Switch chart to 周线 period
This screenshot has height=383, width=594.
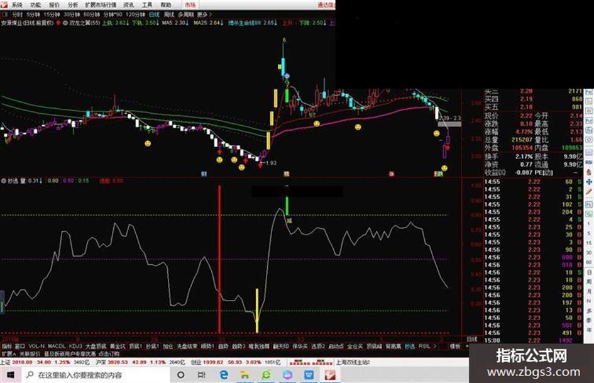169,14
